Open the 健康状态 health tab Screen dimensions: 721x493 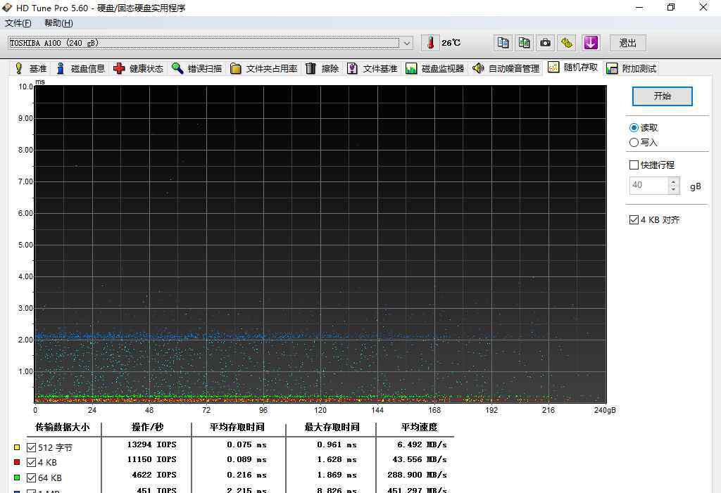139,68
